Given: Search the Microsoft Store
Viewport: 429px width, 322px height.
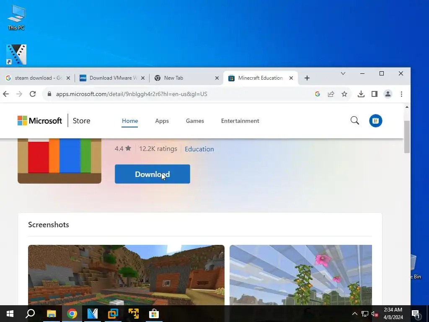Looking at the screenshot, I should 354,120.
